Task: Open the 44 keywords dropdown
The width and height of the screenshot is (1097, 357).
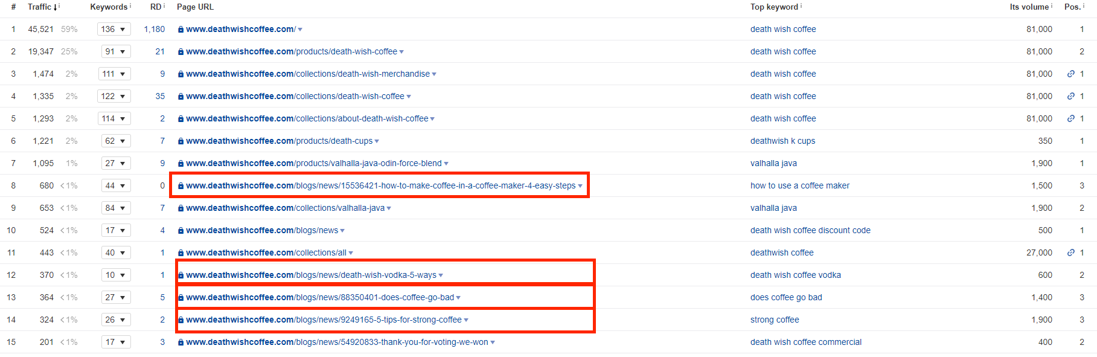Action: point(116,185)
